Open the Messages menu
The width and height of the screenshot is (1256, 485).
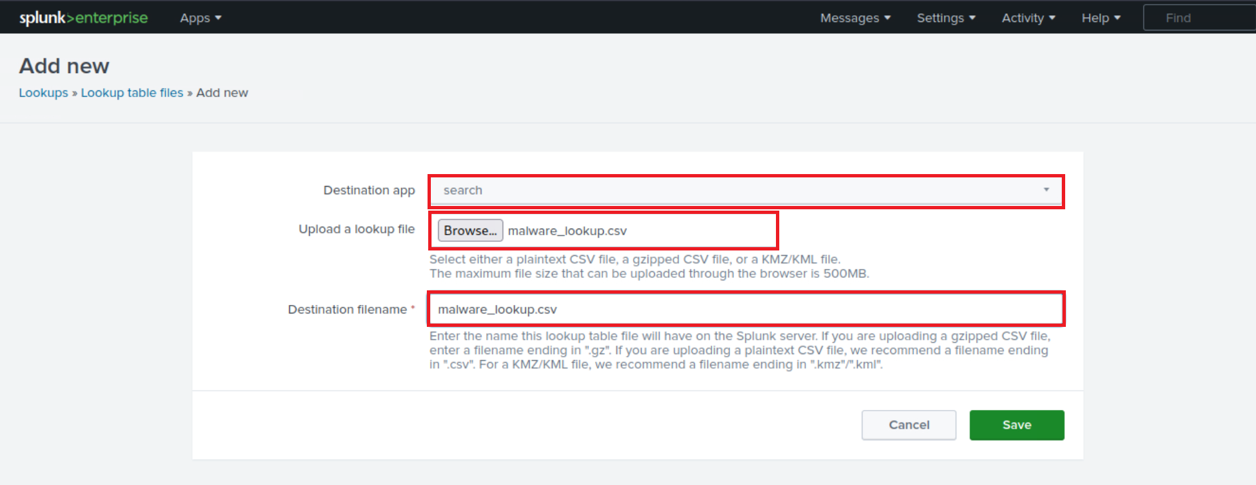click(x=854, y=18)
